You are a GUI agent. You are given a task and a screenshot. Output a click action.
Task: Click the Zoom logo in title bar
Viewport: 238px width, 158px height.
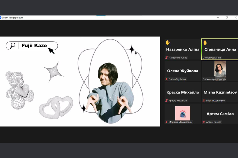1,18
